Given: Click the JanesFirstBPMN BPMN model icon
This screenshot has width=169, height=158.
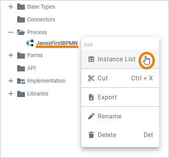Looking at the screenshot, I should tap(30, 43).
